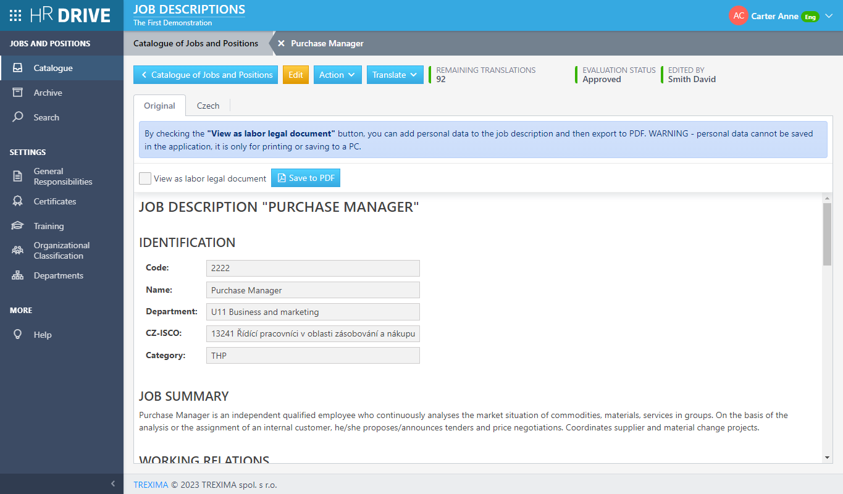The height and width of the screenshot is (494, 843).
Task: Open the app grid menu top left
Action: [15, 15]
